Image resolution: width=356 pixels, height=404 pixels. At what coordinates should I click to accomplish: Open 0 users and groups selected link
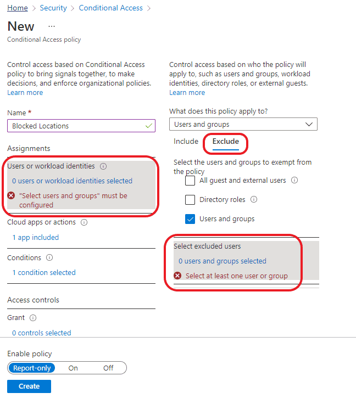[222, 261]
